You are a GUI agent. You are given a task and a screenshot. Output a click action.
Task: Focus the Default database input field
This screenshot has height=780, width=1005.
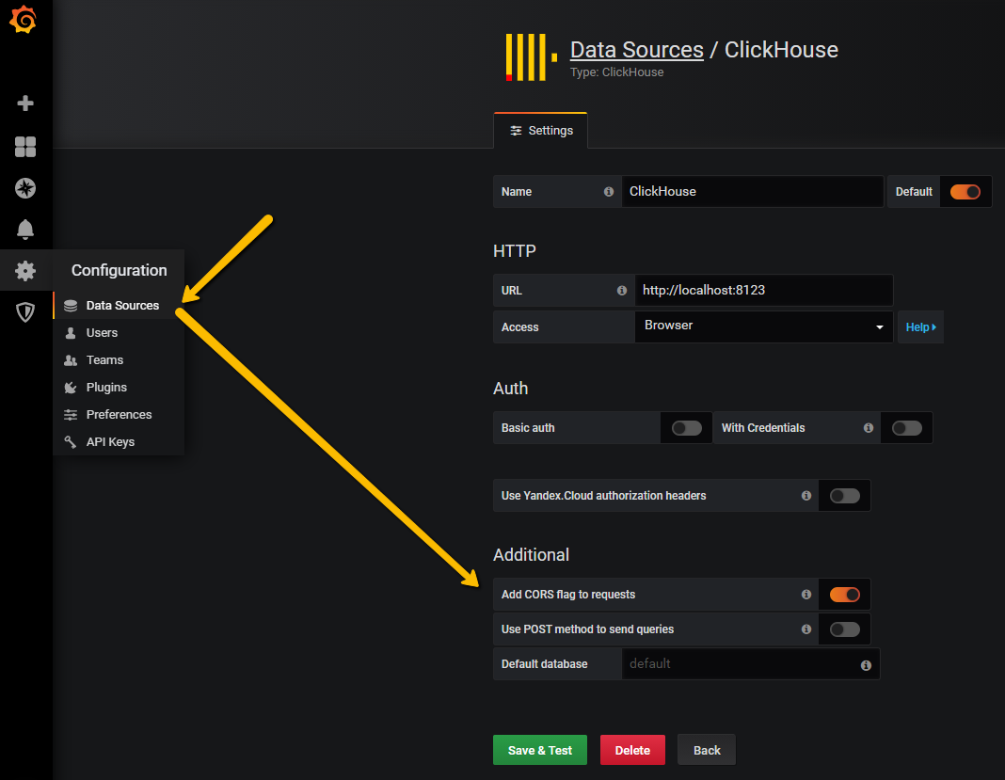(x=751, y=664)
